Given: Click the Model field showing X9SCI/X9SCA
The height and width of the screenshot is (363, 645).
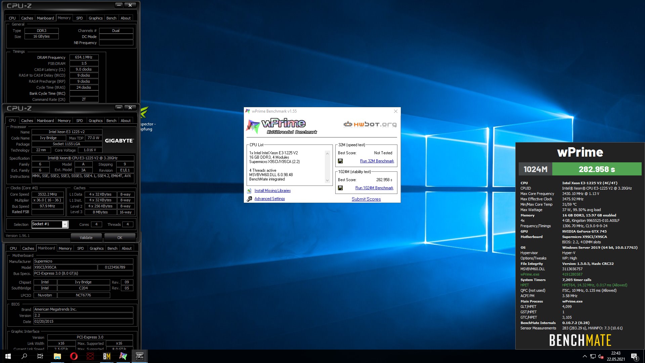Looking at the screenshot, I should (65, 267).
